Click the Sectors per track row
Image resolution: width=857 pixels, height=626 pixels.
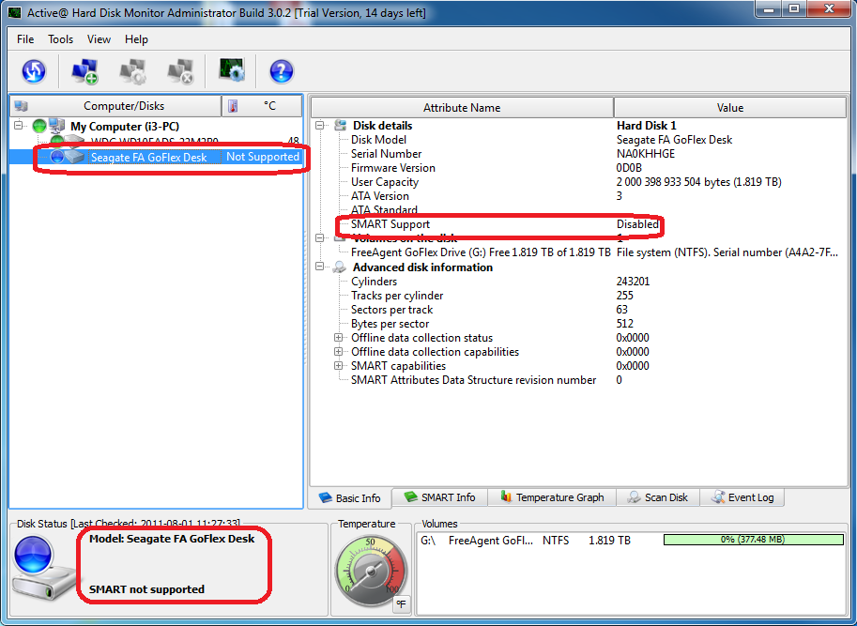tap(579, 310)
